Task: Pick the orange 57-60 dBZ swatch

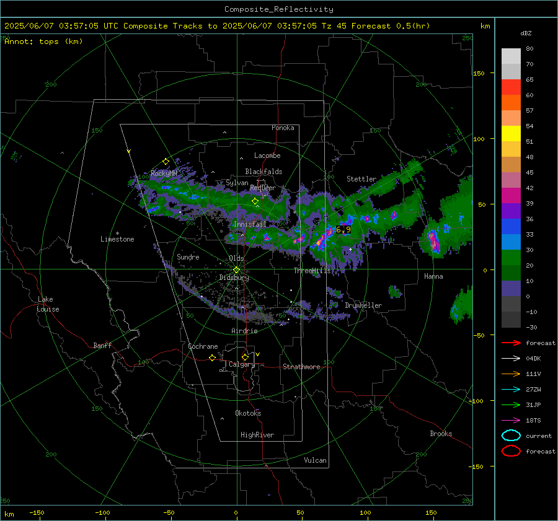Action: pyautogui.click(x=511, y=103)
